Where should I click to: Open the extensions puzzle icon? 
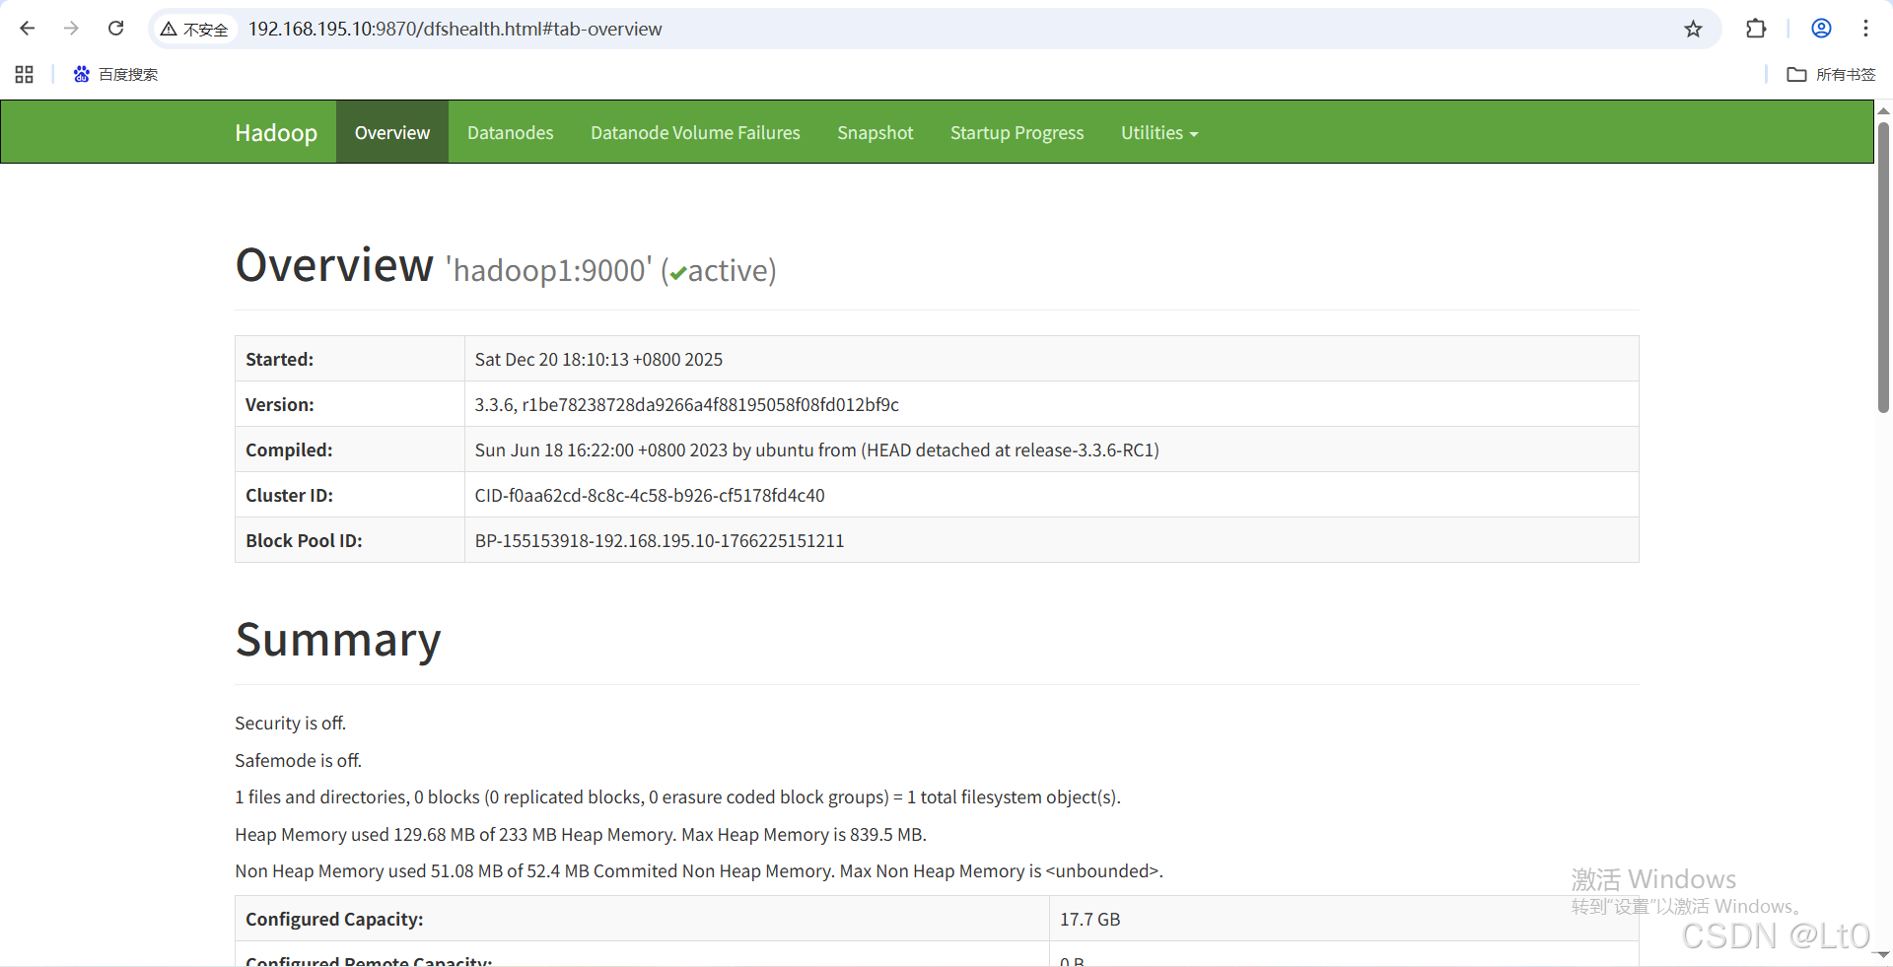tap(1755, 29)
